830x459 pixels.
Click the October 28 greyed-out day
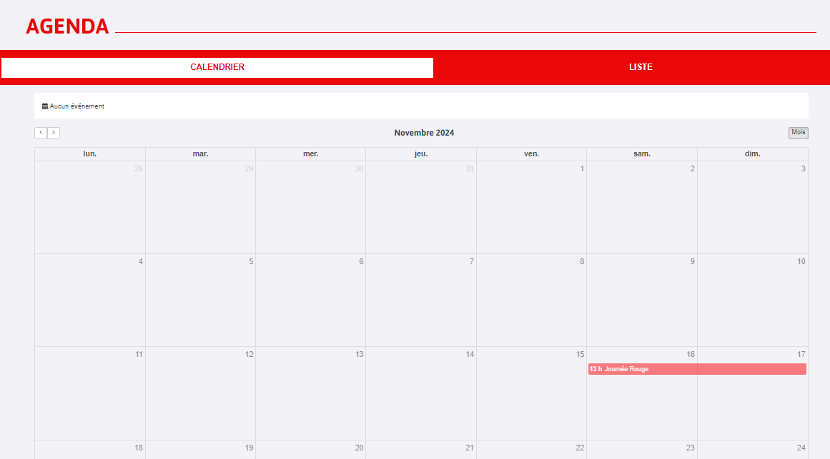point(90,207)
